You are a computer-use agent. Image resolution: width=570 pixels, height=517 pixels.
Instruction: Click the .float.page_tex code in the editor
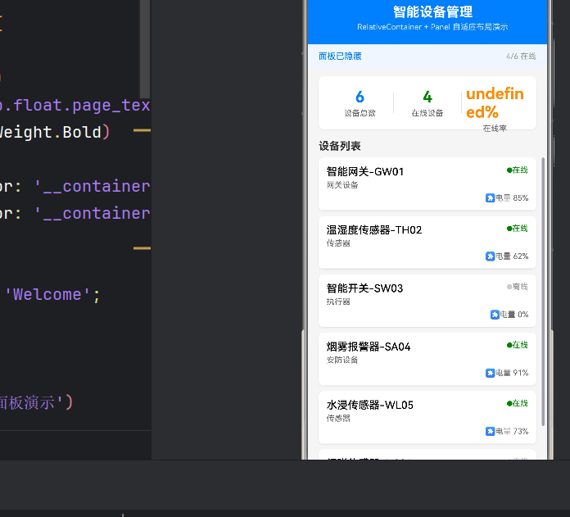tap(75, 106)
